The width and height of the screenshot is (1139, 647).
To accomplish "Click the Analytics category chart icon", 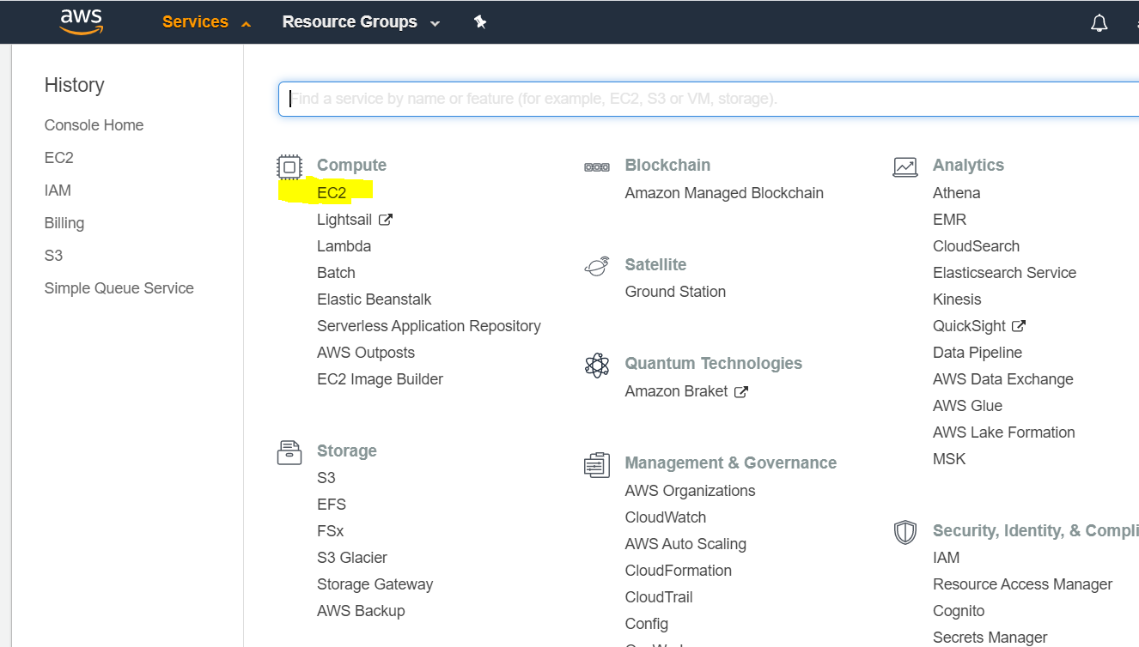I will (x=905, y=166).
